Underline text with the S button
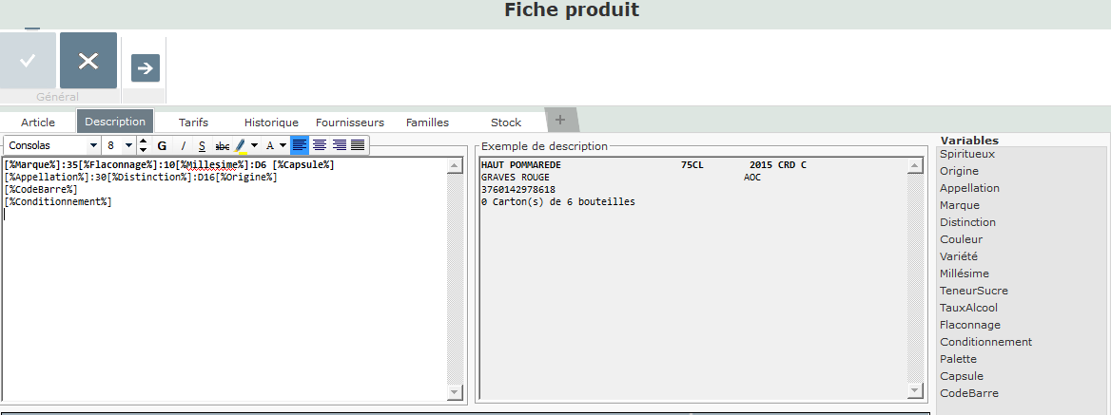 pyautogui.click(x=202, y=145)
